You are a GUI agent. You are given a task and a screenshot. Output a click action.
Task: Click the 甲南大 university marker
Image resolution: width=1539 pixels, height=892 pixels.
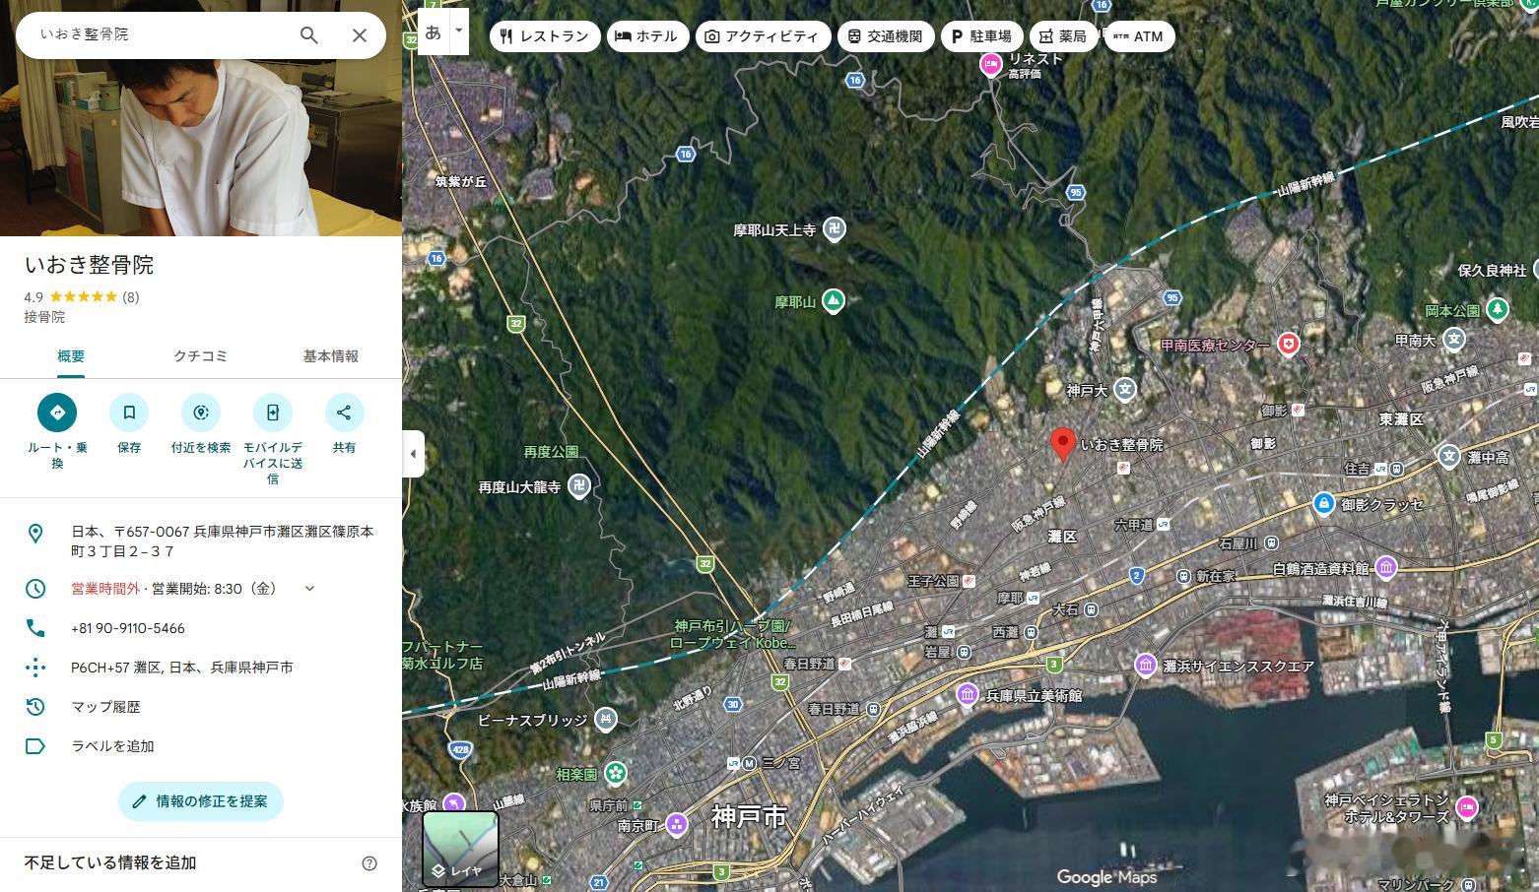tap(1453, 340)
